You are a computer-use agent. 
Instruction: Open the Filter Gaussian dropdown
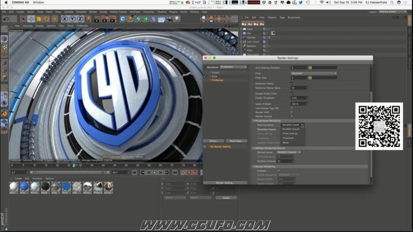pos(314,73)
